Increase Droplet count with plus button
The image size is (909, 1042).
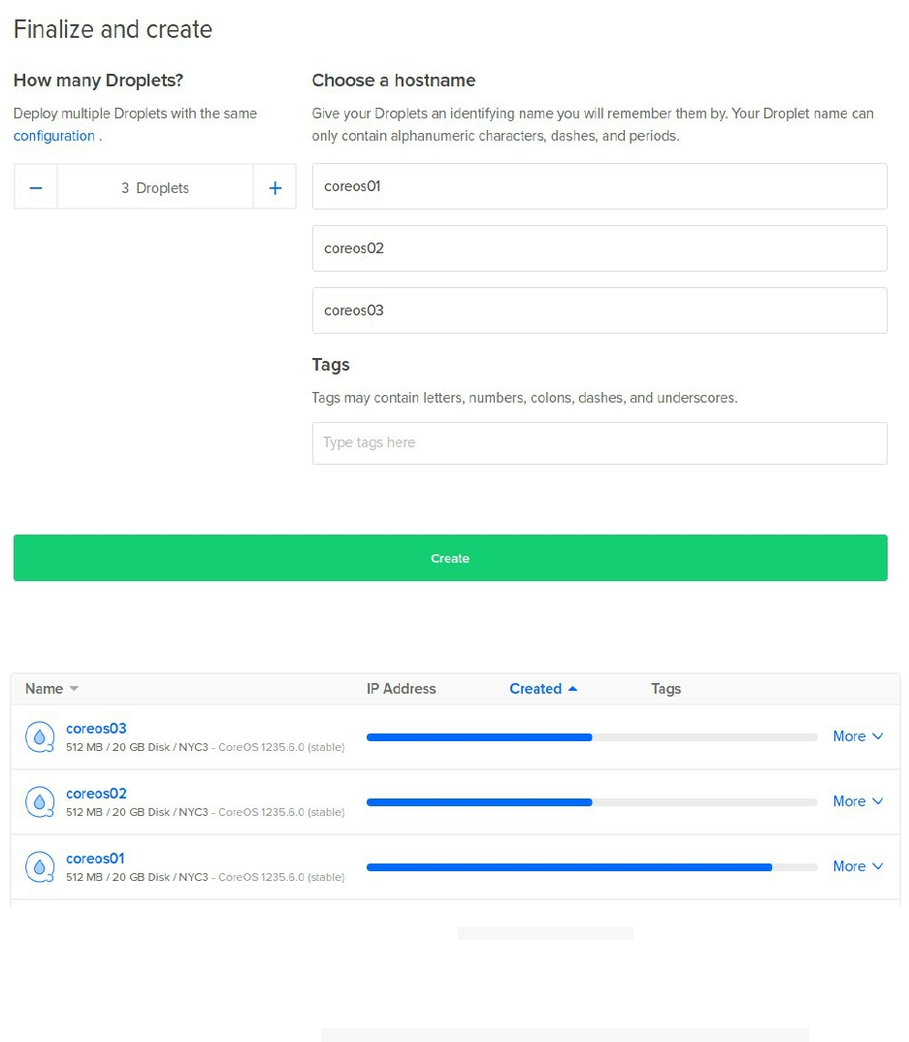click(x=276, y=188)
